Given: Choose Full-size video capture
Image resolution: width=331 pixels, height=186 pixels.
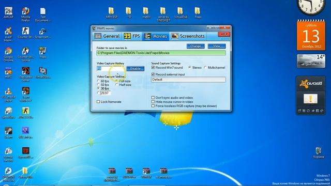Looking at the screenshot, I should [117, 81].
